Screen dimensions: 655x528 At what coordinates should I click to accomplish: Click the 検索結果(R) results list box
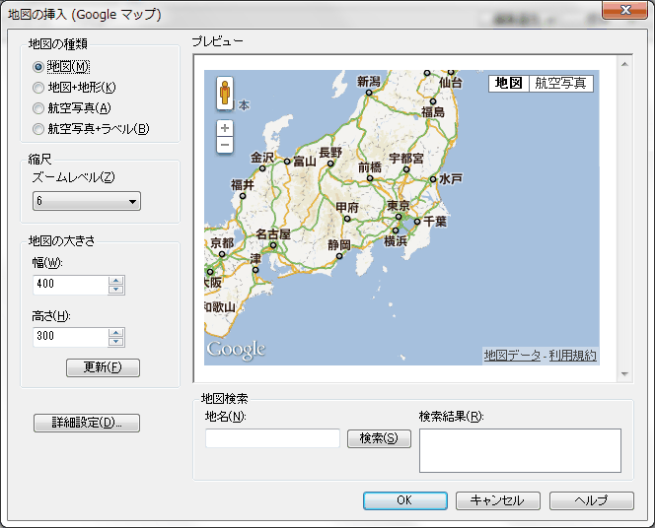pos(520,450)
